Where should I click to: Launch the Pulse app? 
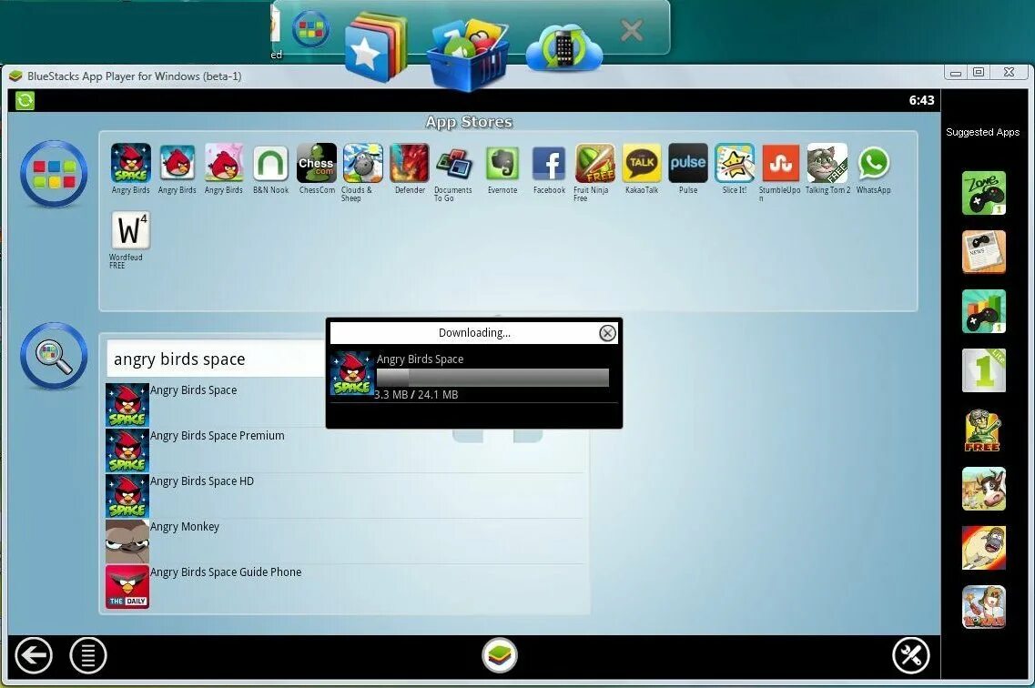click(688, 163)
